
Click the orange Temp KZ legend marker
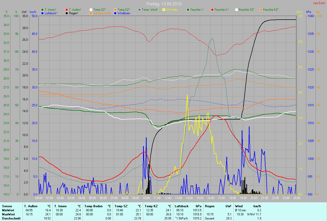[115, 10]
